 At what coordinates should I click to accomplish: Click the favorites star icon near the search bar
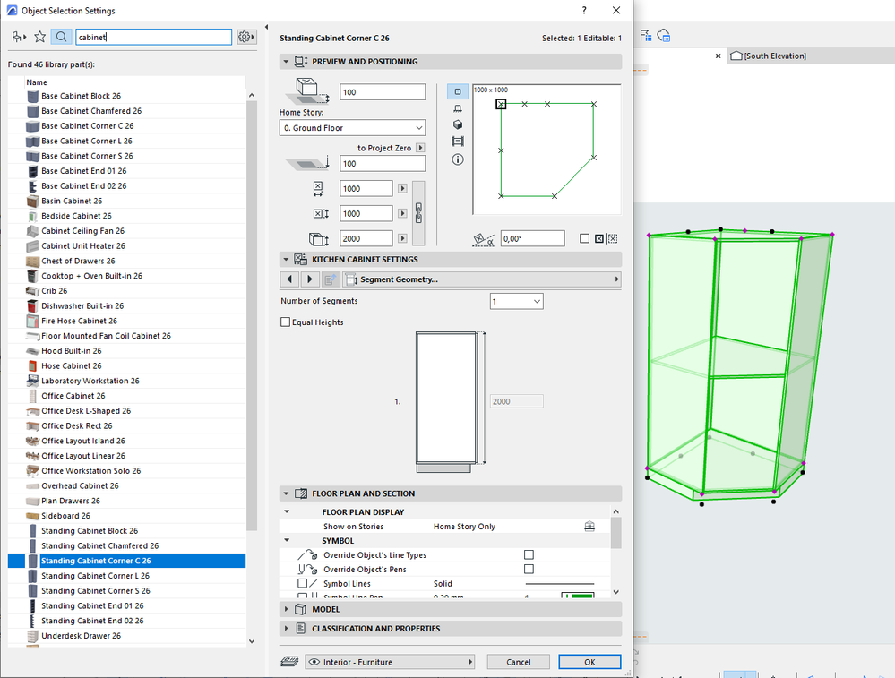click(39, 37)
